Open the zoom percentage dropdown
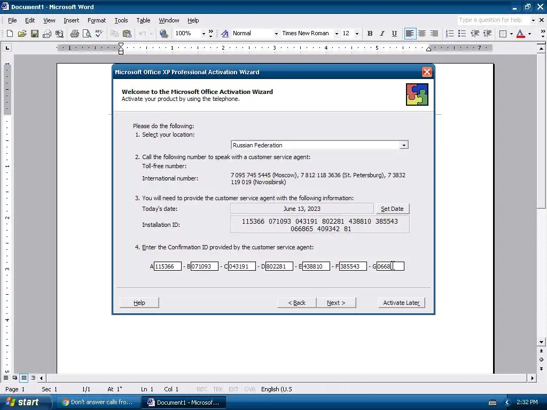This screenshot has width=547, height=410. pos(204,34)
